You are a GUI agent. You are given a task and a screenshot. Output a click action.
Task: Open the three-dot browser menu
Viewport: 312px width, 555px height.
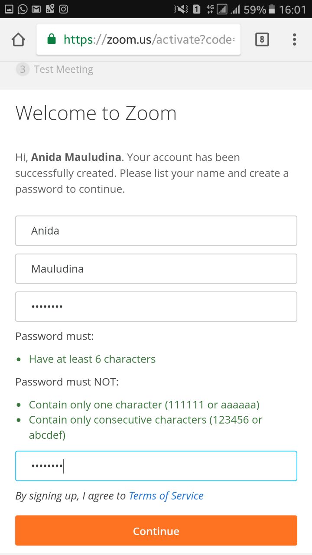click(294, 40)
